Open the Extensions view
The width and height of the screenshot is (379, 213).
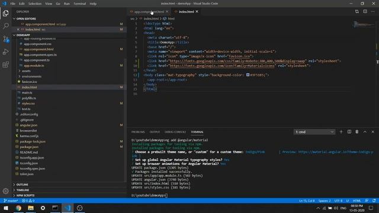pos(6,64)
